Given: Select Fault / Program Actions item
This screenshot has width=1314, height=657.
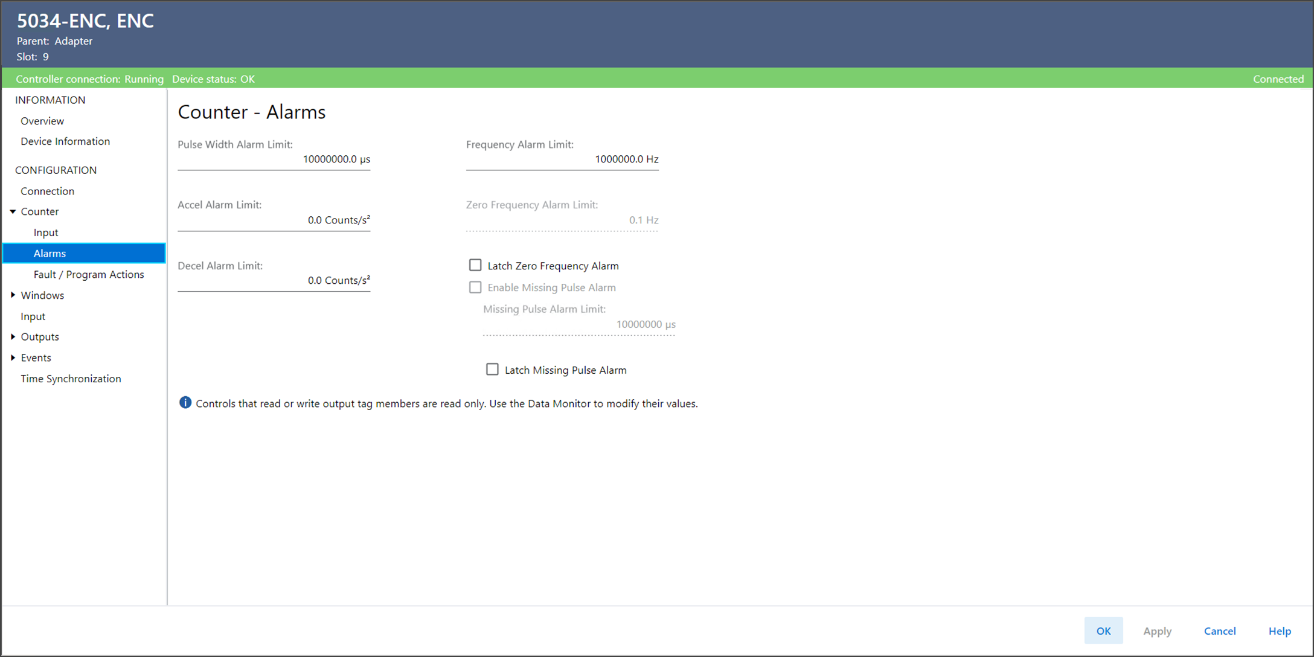Looking at the screenshot, I should tap(89, 274).
